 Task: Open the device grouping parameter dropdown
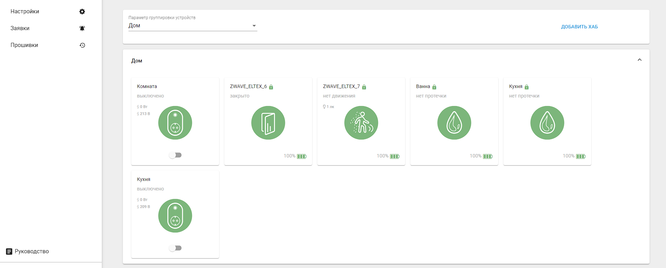coord(193,26)
